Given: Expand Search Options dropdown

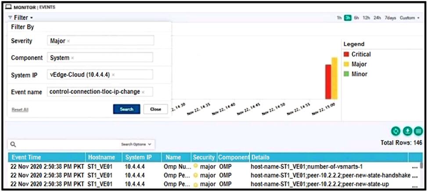Looking at the screenshot, I should click(136, 144).
